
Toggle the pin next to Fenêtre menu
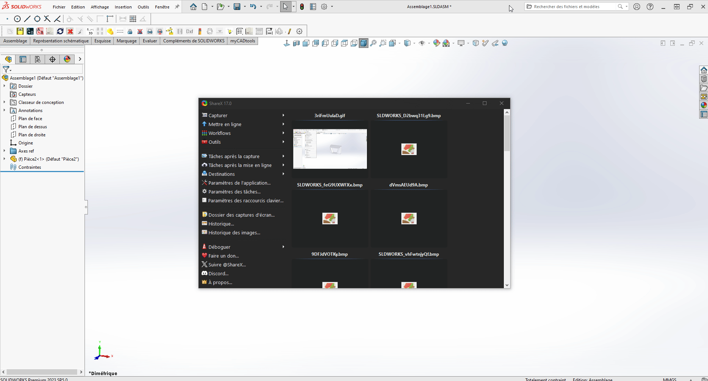(177, 7)
